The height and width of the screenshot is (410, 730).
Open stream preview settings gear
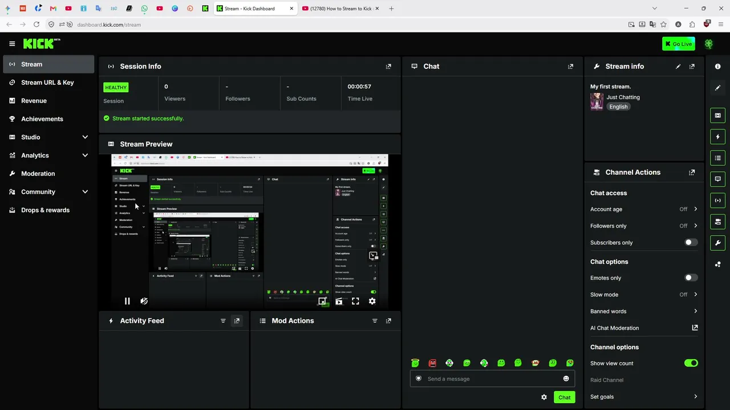coord(372,301)
